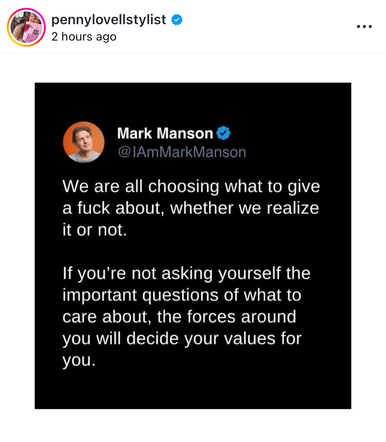Viewport: 386px width, 442px height.
Task: Visit the pennylovellstylist username link
Action: pyautogui.click(x=109, y=20)
